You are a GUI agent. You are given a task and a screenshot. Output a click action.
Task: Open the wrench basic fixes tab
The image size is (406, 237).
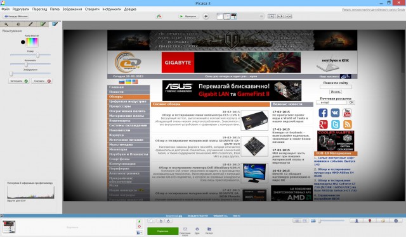[x=6, y=24]
